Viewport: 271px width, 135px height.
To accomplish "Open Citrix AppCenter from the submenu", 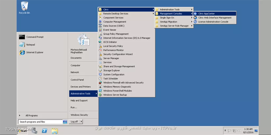I will click(x=214, y=14).
